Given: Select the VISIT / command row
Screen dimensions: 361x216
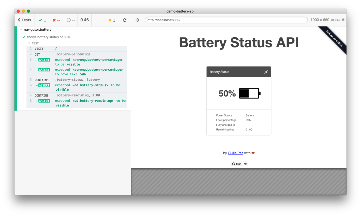Looking at the screenshot, I should tap(77, 49).
